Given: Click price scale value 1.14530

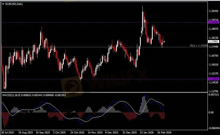Looking at the screenshot, I should [214, 83].
